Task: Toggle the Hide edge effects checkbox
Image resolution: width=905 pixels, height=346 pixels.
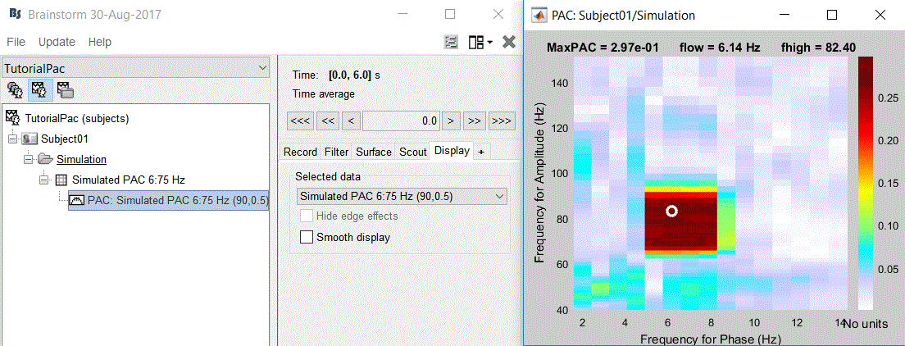Action: point(307,216)
